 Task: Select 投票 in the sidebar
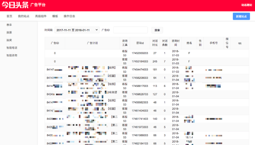pyautogui.click(x=9, y=33)
